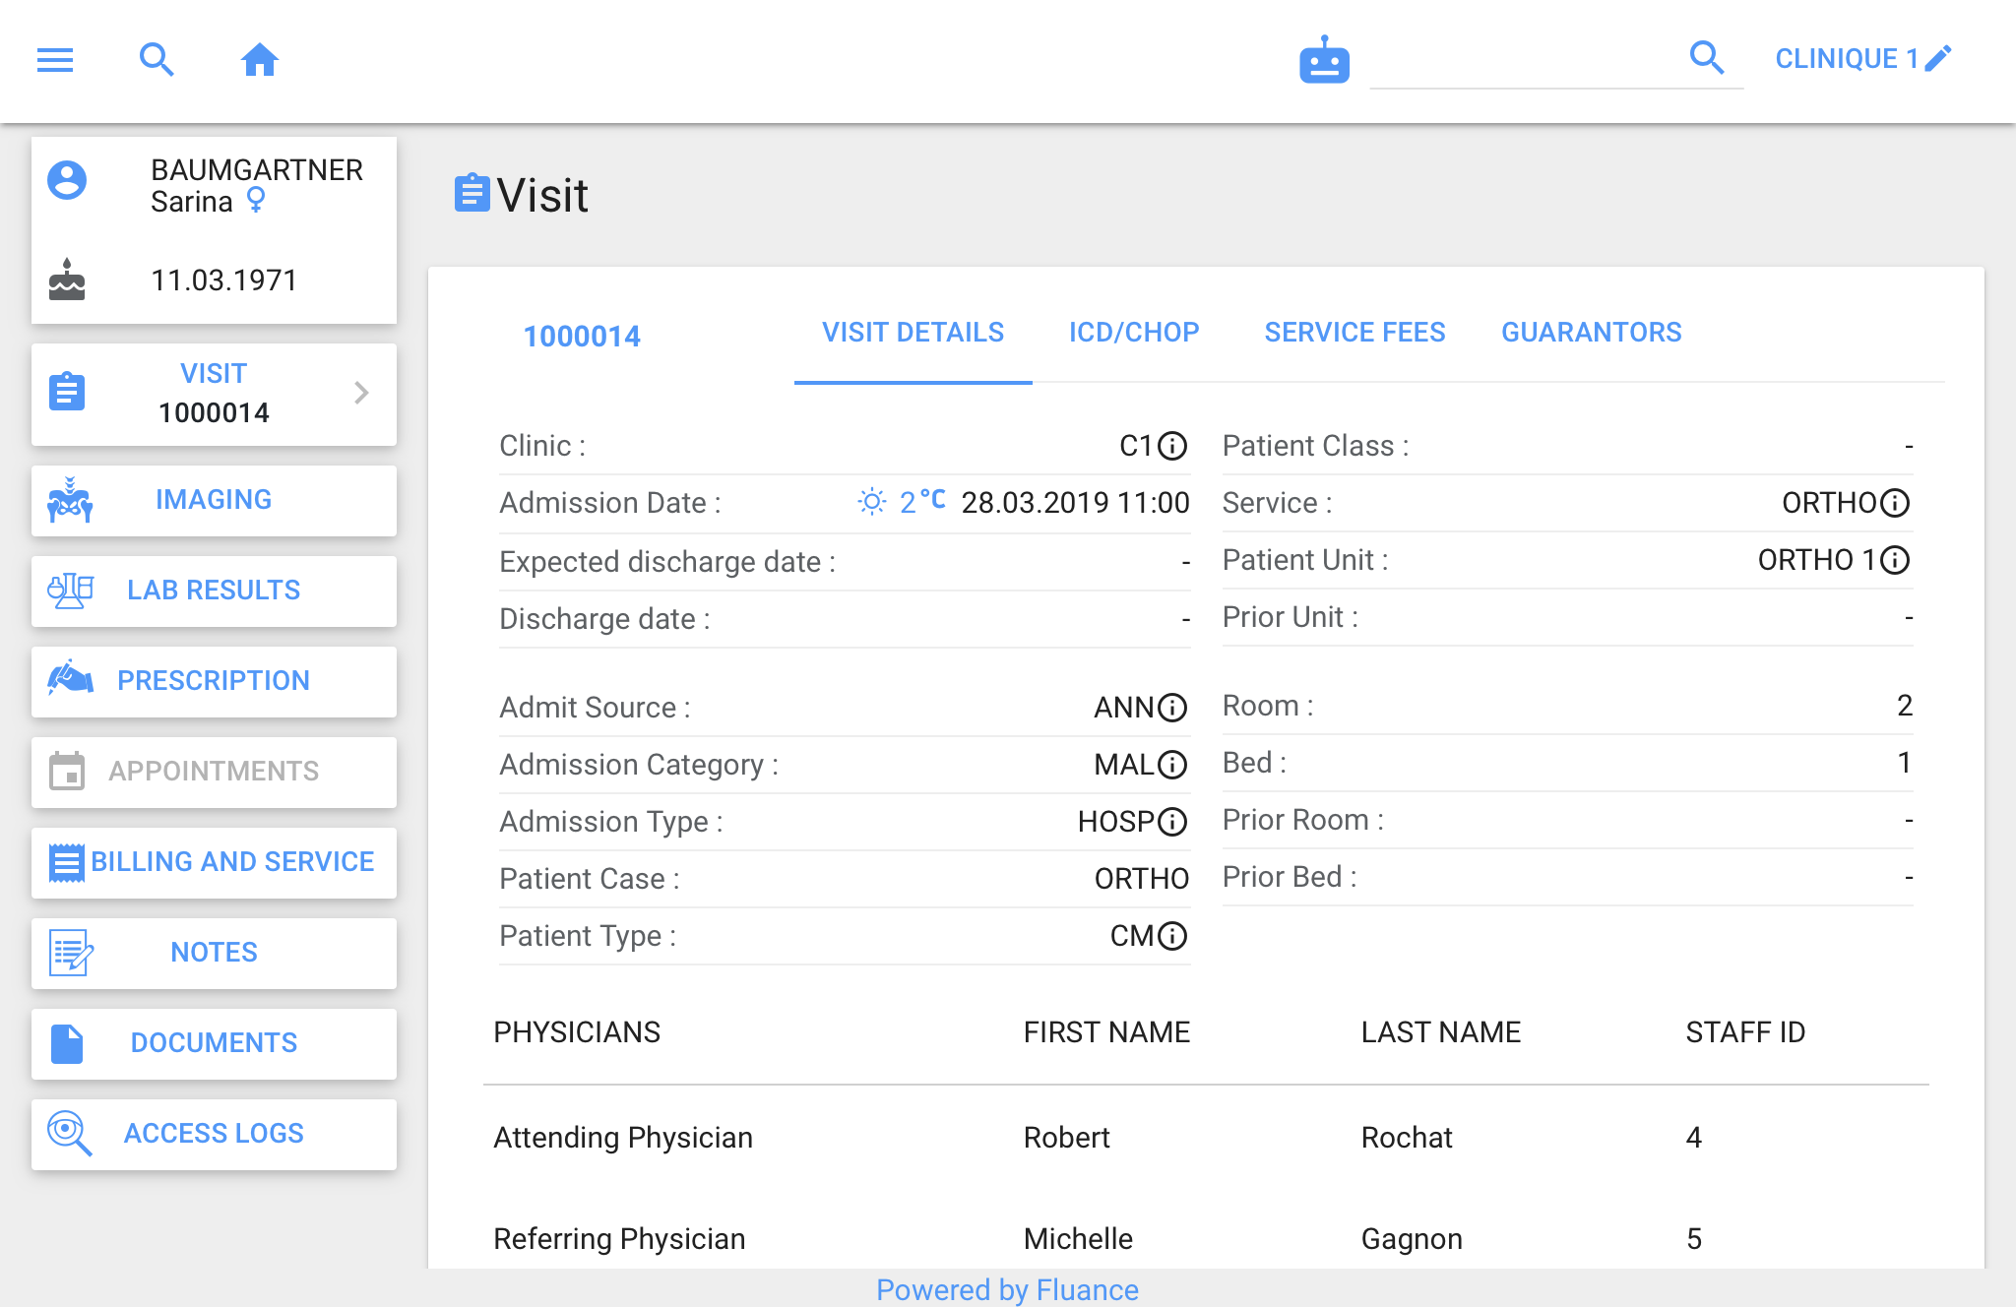
Task: Click the pencil icon beside CLINIQUE 1
Action: click(1938, 59)
